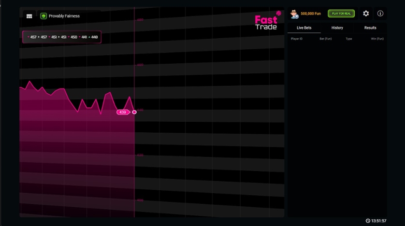The width and height of the screenshot is (405, 226).
Task: Open the game info icon
Action: [x=380, y=14]
